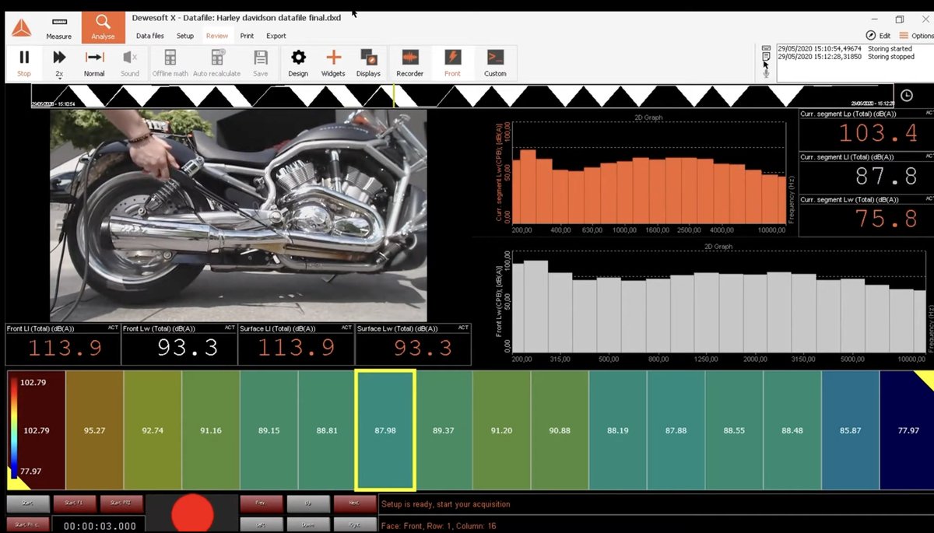The height and width of the screenshot is (533, 934).
Task: Click the Curr. segment LI value 87.8
Action: click(x=886, y=176)
